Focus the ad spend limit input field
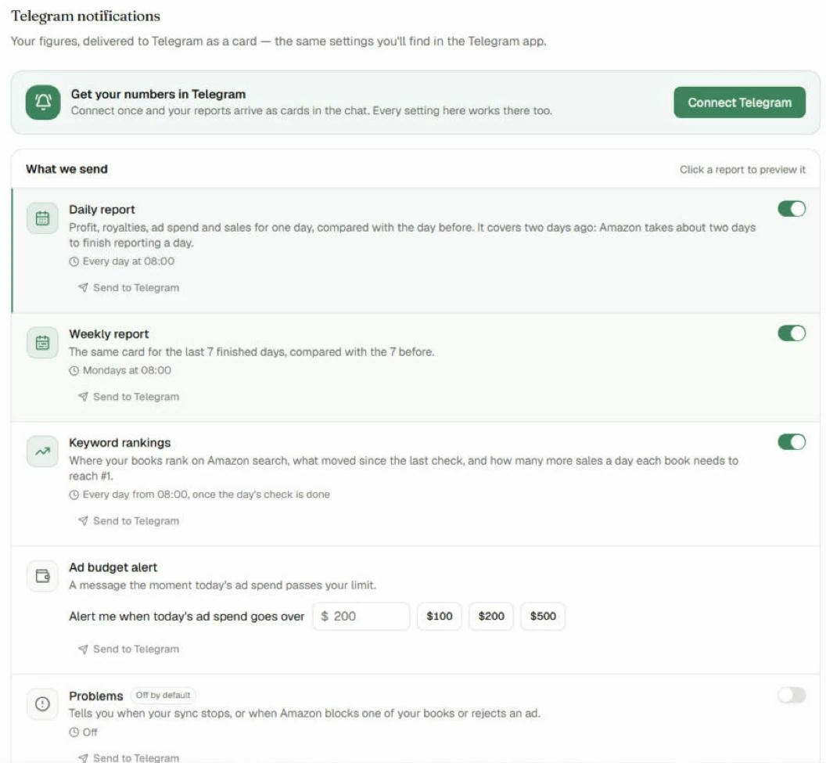Image resolution: width=826 pixels, height=763 pixels. pyautogui.click(x=361, y=616)
